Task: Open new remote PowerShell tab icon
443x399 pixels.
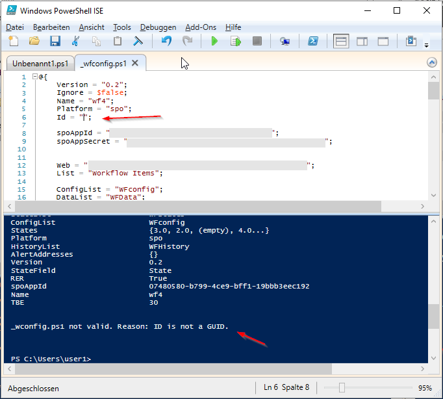Action: pyautogui.click(x=285, y=41)
